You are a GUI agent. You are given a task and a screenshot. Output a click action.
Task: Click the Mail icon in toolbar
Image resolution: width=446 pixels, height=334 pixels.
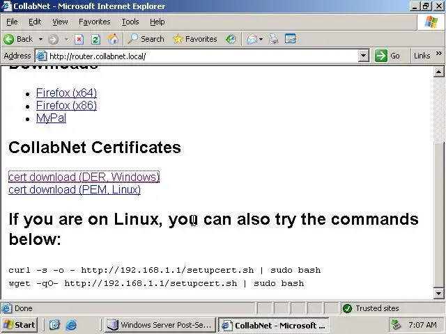click(x=252, y=39)
